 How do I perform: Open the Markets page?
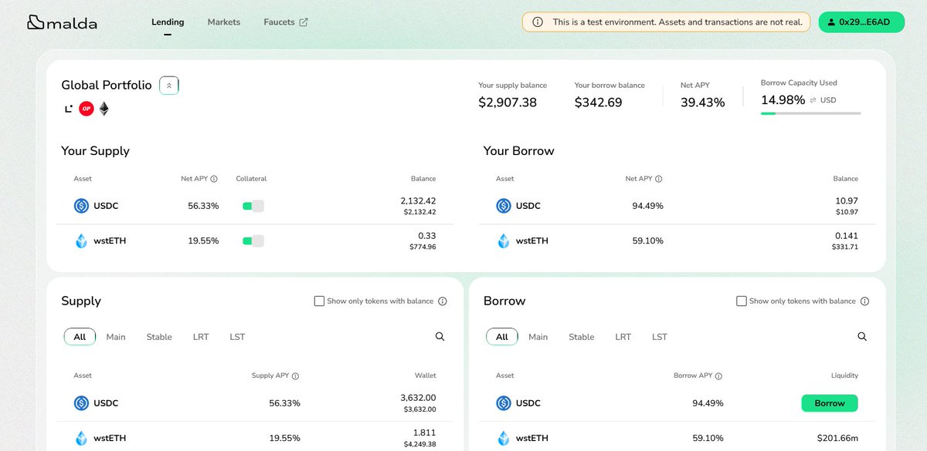(224, 22)
